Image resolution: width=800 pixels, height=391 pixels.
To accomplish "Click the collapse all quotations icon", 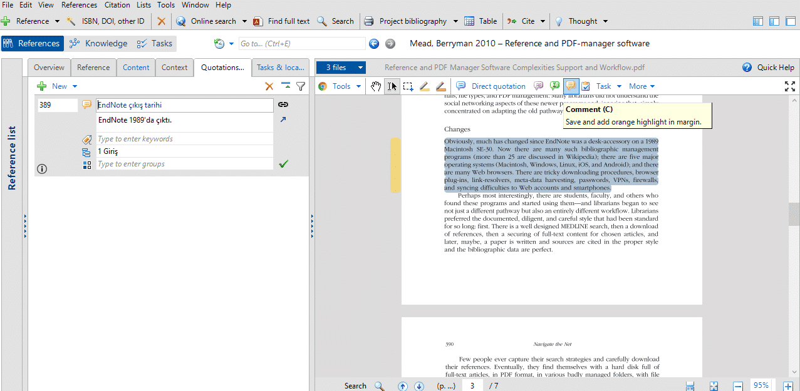I will coord(286,86).
